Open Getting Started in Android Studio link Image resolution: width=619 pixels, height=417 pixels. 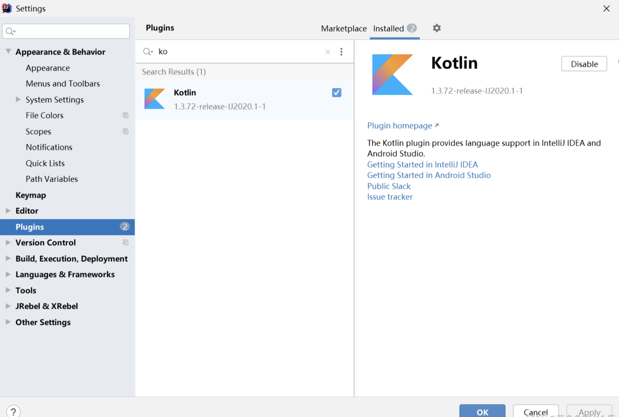(429, 175)
